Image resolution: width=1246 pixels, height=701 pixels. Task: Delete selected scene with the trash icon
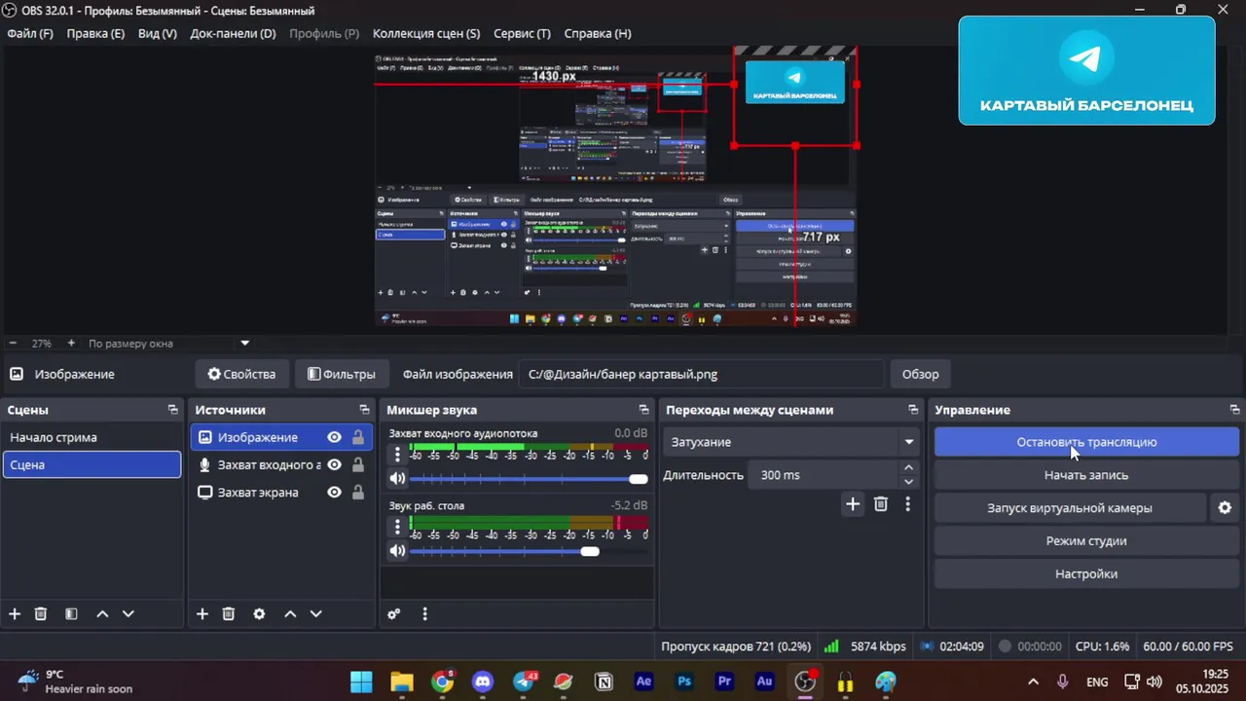pos(41,614)
